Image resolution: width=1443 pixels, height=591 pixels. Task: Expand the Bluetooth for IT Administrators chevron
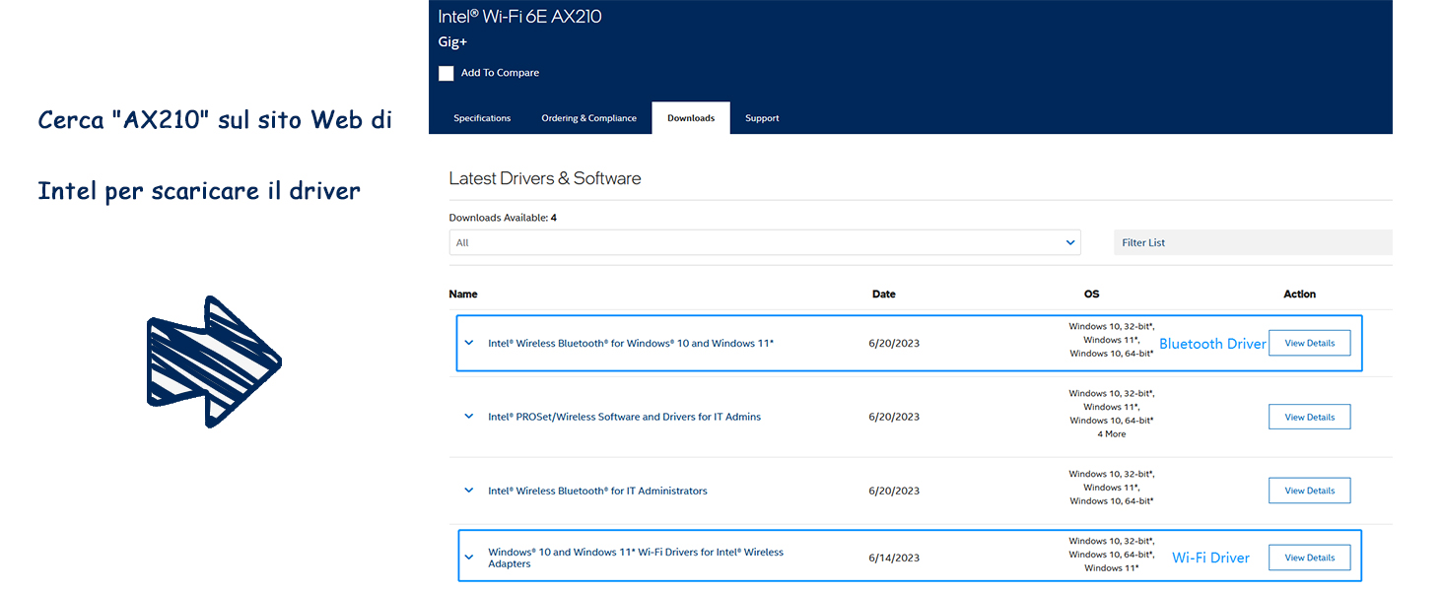(469, 491)
